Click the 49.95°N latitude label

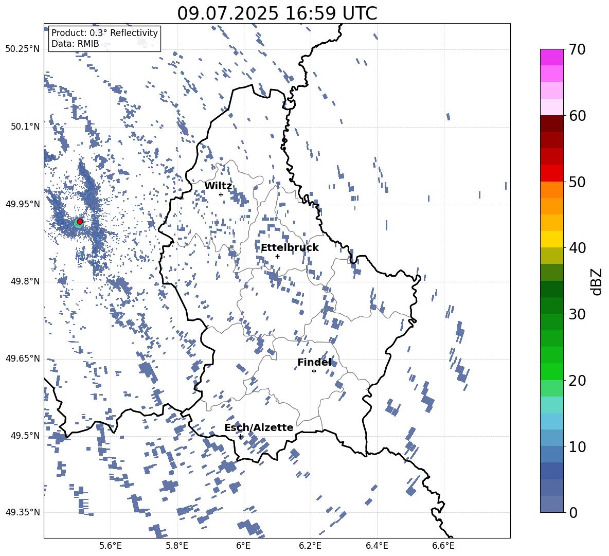pos(23,204)
